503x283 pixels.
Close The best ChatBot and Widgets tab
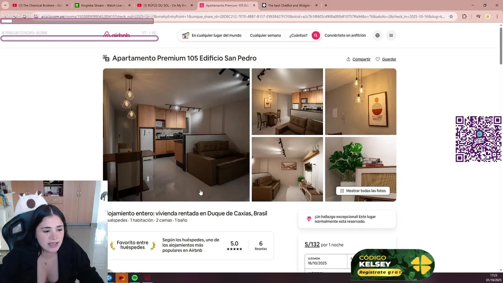coord(316,6)
